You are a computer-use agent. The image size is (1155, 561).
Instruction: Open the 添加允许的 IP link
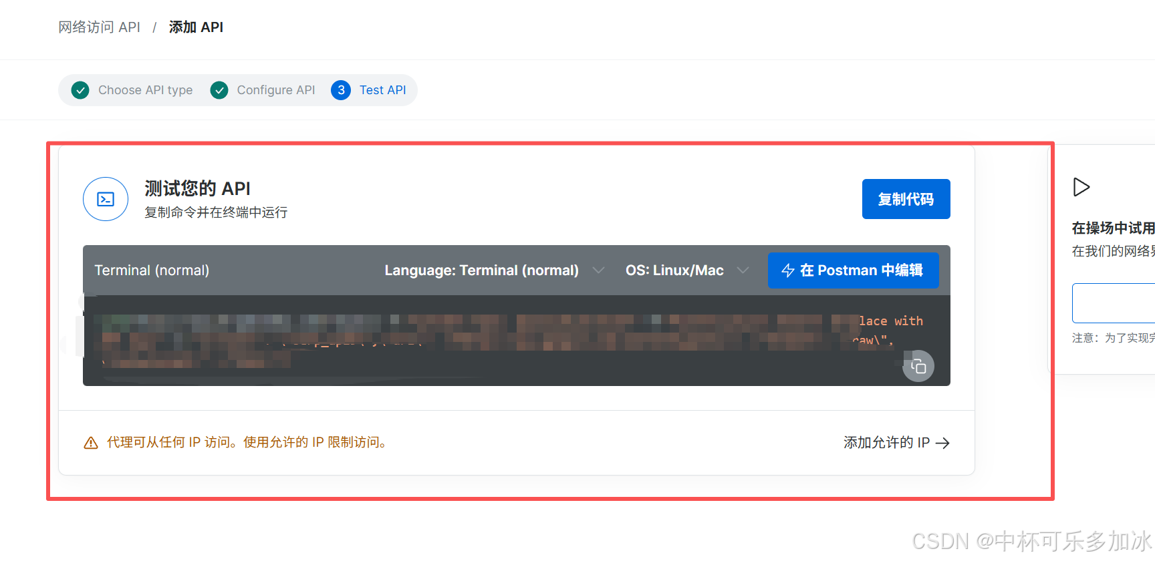[896, 443]
